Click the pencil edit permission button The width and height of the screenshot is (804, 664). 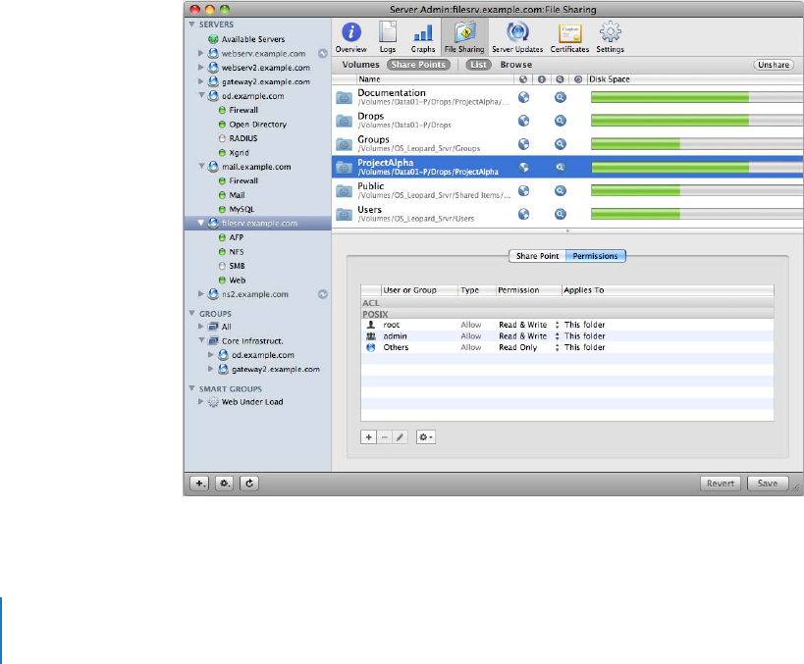400,437
